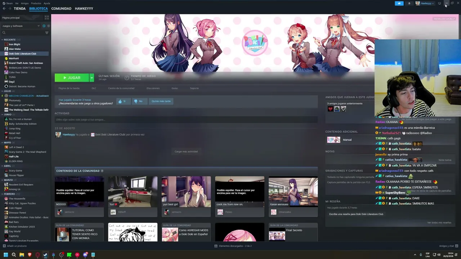461x259 pixels.
Task: Select Detroit: Become Human in the list
Action: (22, 86)
